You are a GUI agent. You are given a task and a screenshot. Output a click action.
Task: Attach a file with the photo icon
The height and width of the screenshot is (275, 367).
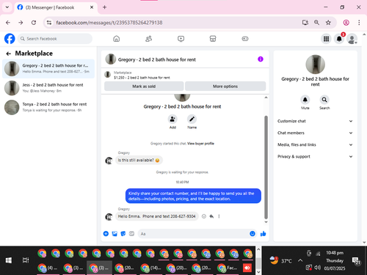pyautogui.click(x=115, y=234)
